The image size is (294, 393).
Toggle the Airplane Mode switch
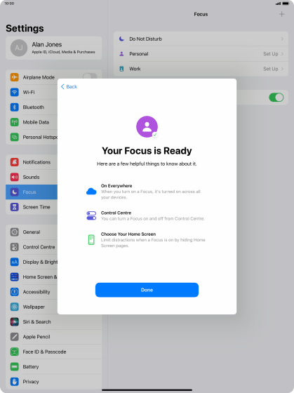[x=90, y=76]
